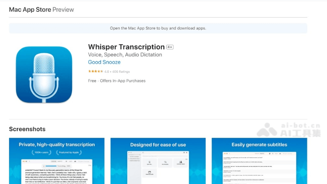327x184 pixels.
Task: Open the Good Snooze developer link
Action: tap(104, 62)
